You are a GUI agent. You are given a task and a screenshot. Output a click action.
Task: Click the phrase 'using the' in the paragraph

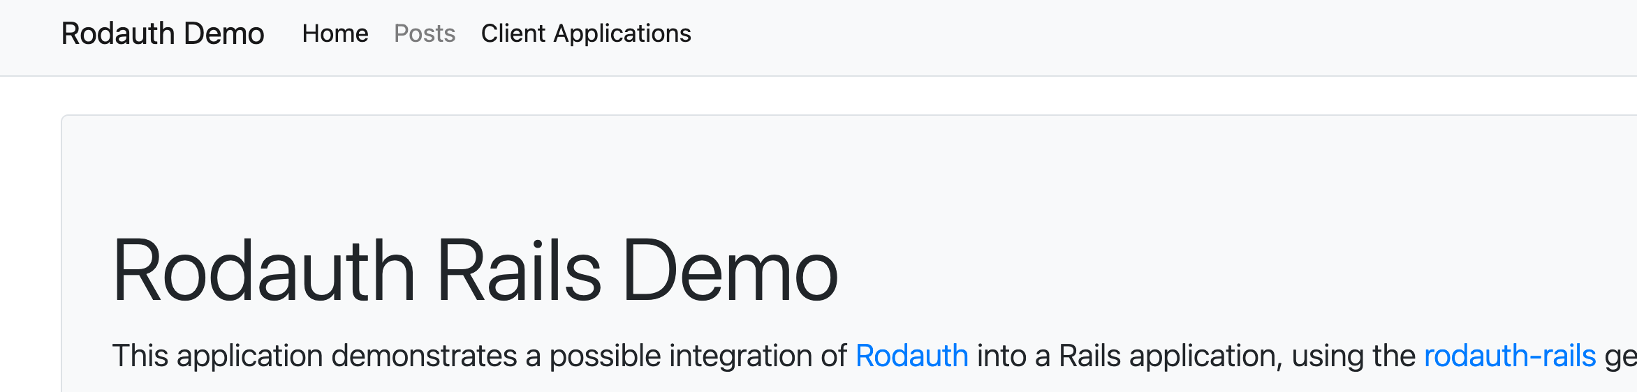click(x=1353, y=356)
